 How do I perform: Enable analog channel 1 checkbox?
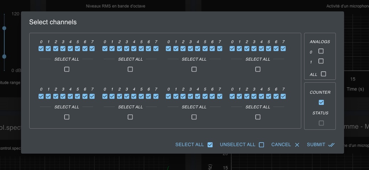(321, 61)
